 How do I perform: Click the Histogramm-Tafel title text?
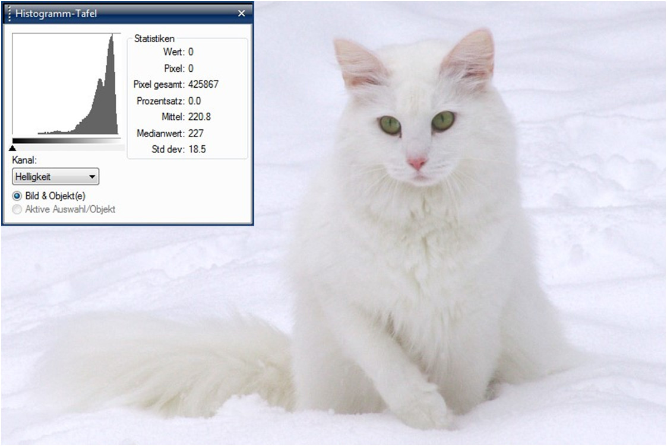point(56,13)
